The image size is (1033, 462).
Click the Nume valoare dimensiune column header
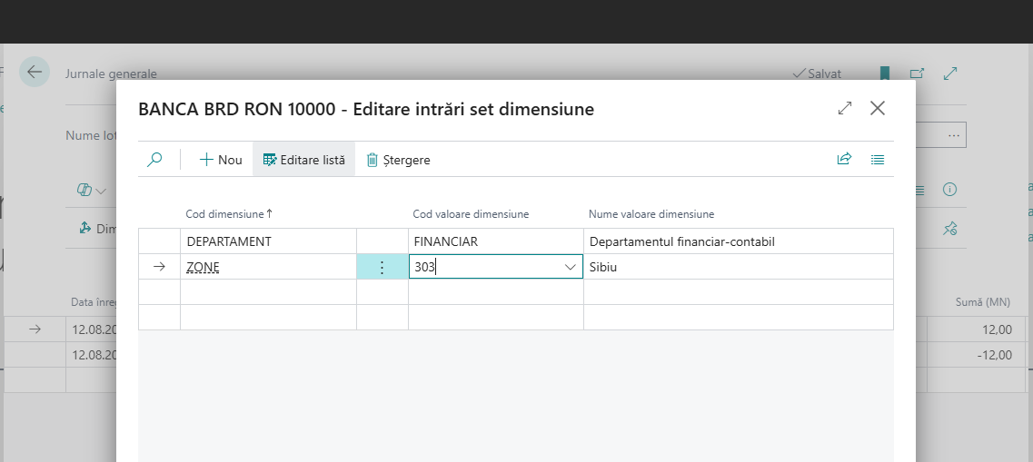[x=651, y=214]
